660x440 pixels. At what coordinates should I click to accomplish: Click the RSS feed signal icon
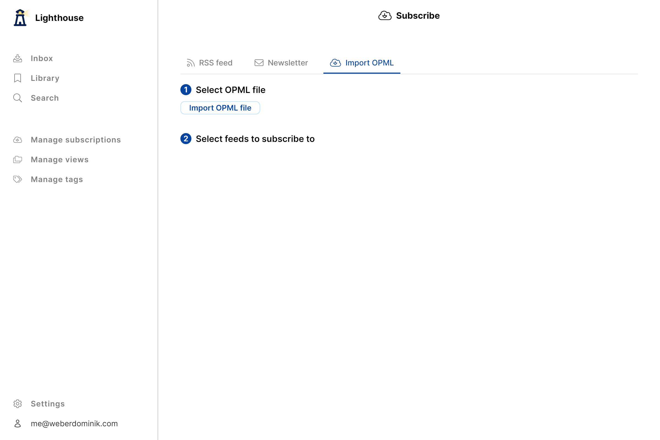[x=191, y=63]
